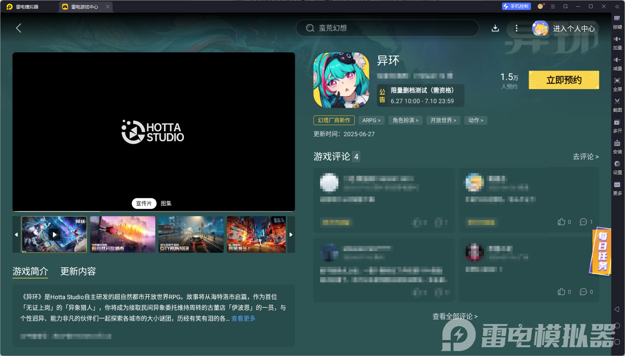
Task: Open emulator 设置 settings
Action: tap(617, 167)
